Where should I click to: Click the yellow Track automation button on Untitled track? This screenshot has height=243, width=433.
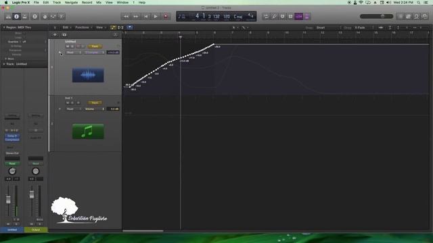[95, 47]
